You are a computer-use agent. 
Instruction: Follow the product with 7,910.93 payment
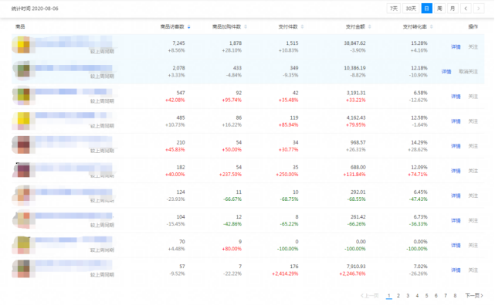pos(473,270)
